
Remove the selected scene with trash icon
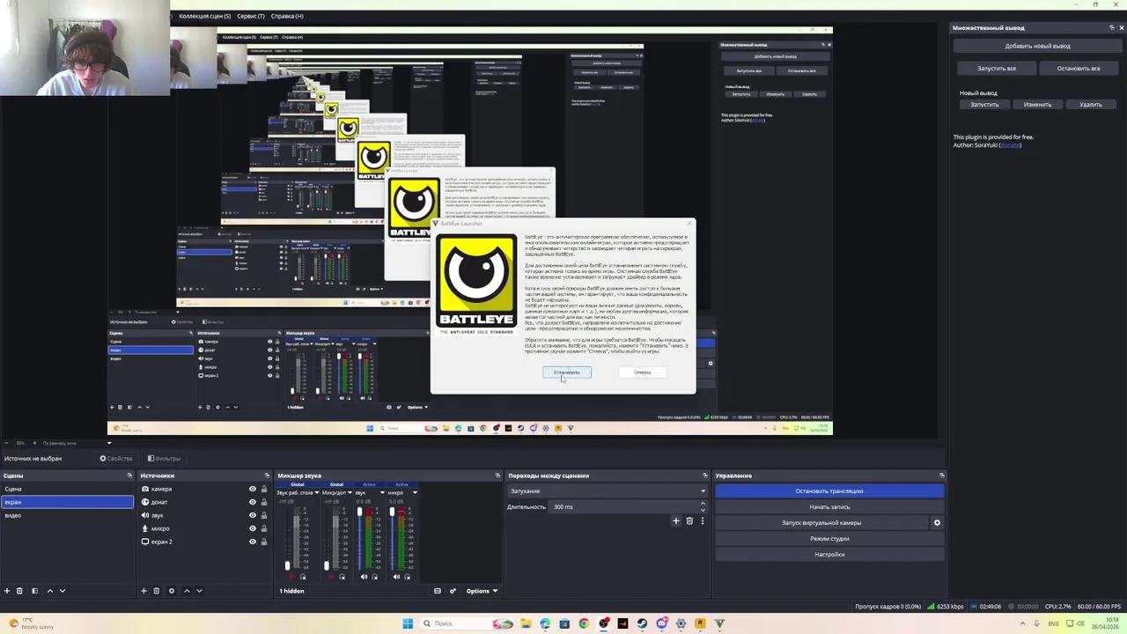(x=20, y=591)
